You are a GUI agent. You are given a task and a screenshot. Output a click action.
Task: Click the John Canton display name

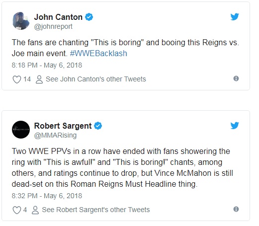click(x=58, y=17)
